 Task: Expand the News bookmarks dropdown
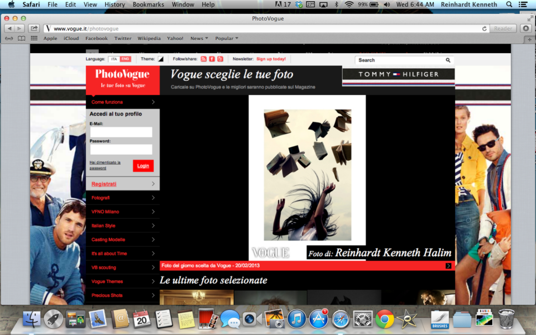coord(199,39)
